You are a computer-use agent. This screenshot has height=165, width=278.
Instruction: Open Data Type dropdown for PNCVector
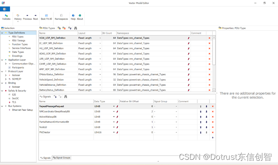click(x=114, y=133)
